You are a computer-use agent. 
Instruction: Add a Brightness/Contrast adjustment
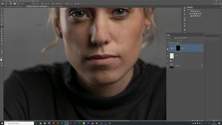click(191, 11)
